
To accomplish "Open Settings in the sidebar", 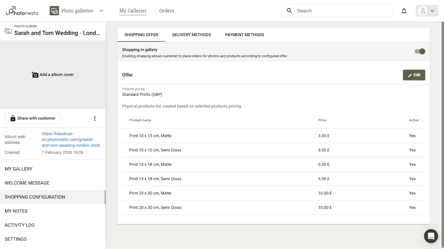I will click(x=16, y=239).
